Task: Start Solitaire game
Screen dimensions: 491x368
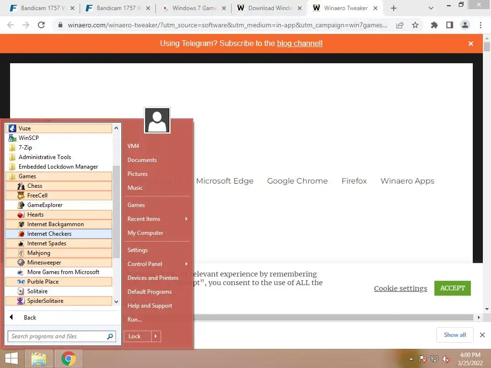Action: pyautogui.click(x=58, y=291)
